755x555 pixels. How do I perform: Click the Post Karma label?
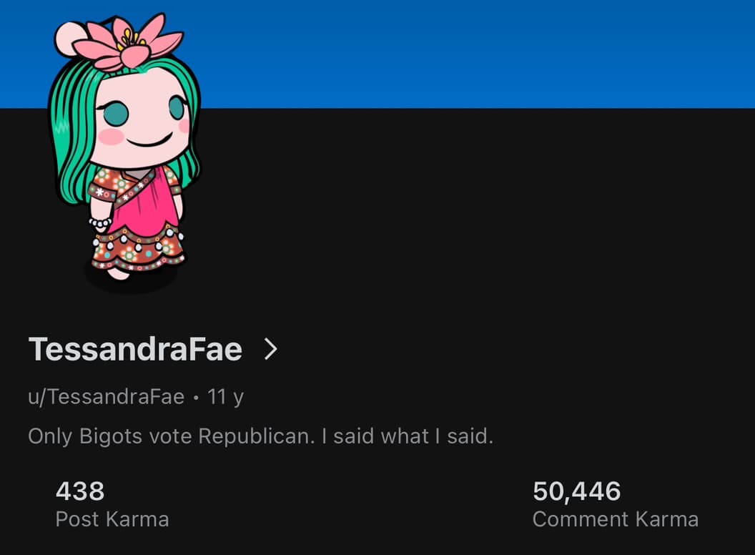[x=112, y=519]
